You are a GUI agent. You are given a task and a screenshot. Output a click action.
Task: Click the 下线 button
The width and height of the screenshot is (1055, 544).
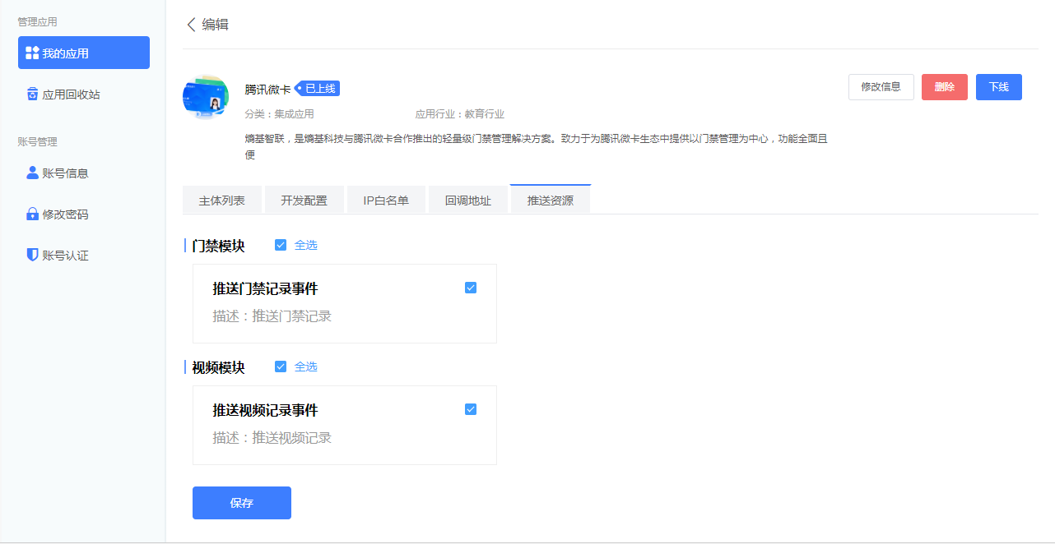998,86
